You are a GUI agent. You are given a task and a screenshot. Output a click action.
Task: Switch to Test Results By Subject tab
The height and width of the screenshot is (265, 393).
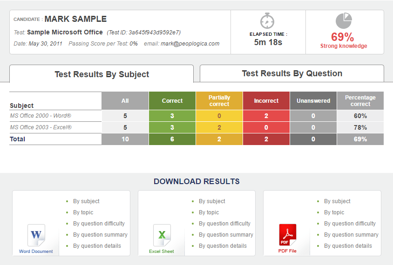click(102, 74)
